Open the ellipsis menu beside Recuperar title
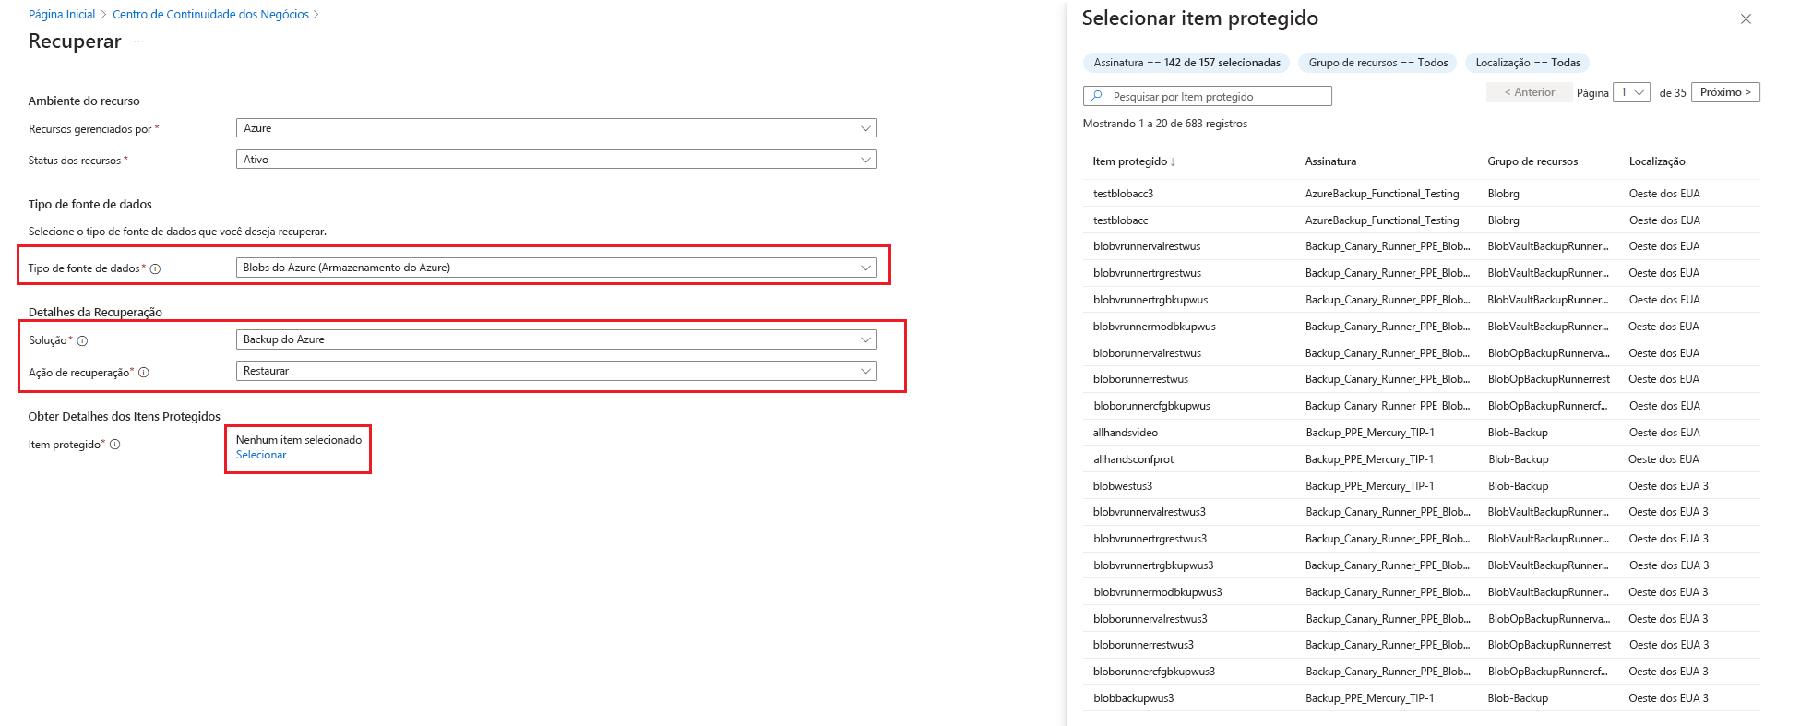The height and width of the screenshot is (726, 1812). pyautogui.click(x=139, y=42)
